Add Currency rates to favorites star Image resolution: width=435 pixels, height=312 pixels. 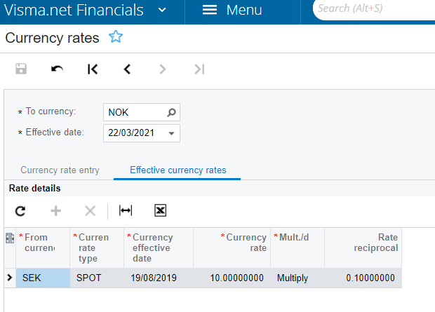coord(116,36)
